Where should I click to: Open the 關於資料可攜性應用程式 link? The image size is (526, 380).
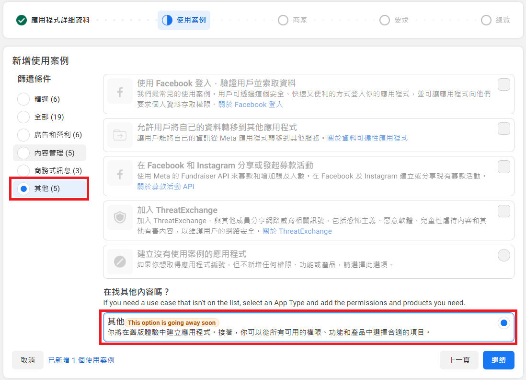367,138
